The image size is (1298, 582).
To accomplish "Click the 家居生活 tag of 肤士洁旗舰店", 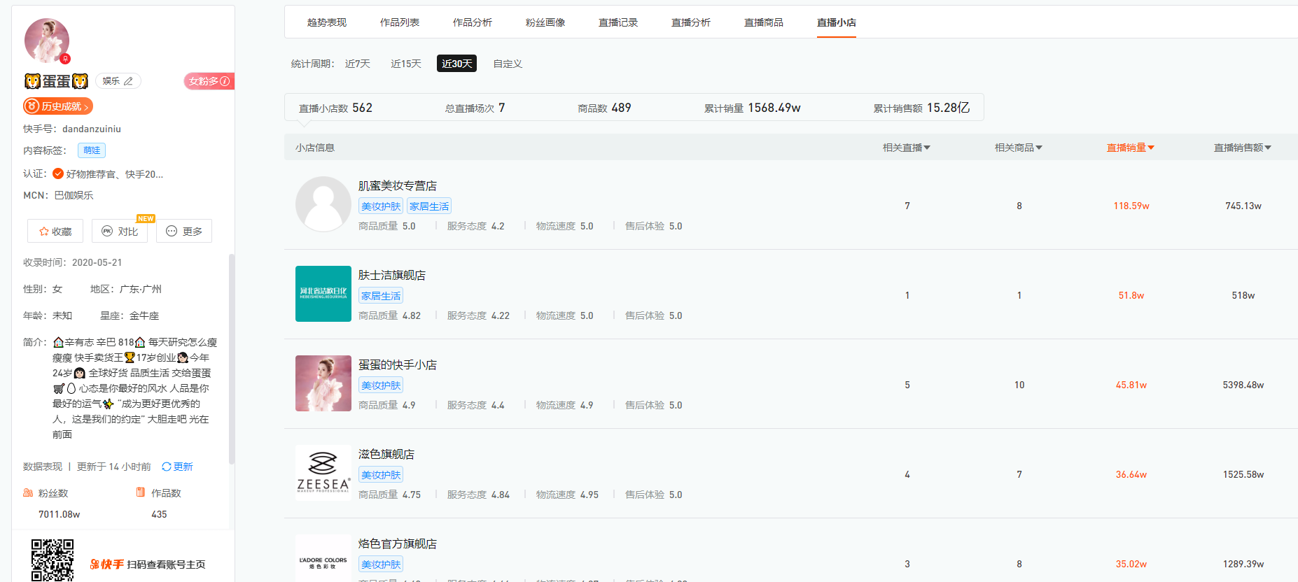I will click(x=381, y=296).
